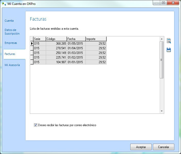Switch to Datos de Suscripción tab

click(x=12, y=32)
